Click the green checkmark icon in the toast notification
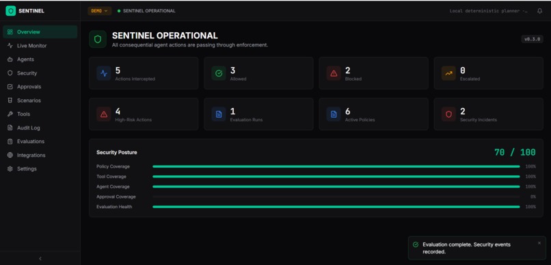Image resolution: width=551 pixels, height=265 pixels. (x=416, y=244)
